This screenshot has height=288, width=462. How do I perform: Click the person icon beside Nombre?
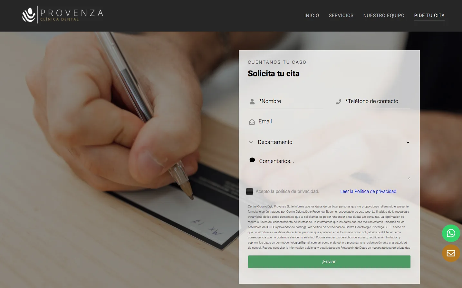coord(252,101)
